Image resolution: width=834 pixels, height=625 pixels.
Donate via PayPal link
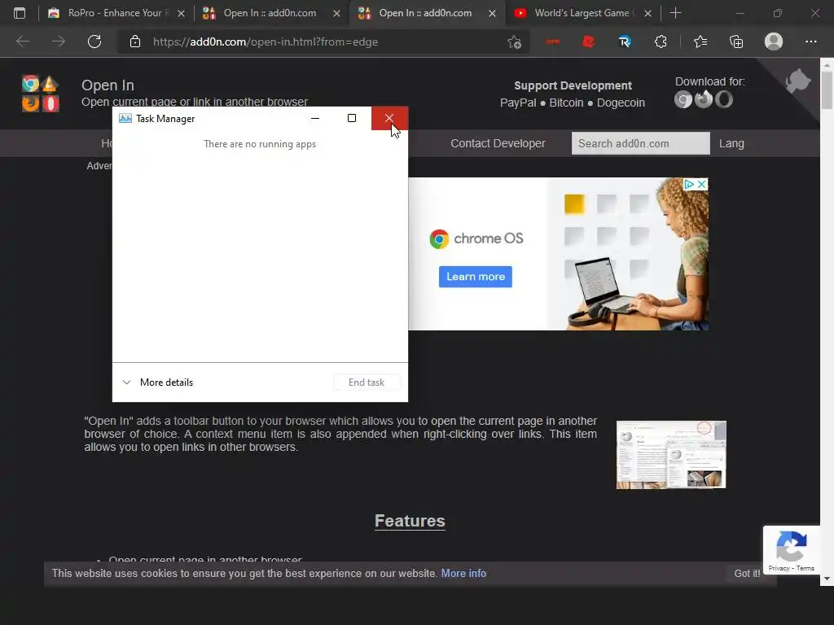tap(518, 103)
